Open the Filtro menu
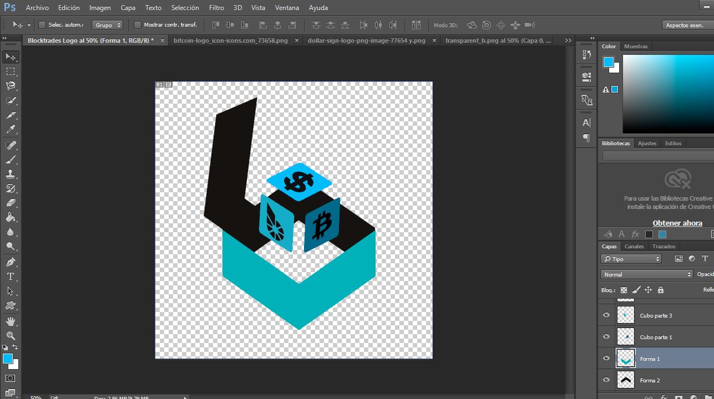This screenshot has height=399, width=714. click(x=216, y=8)
